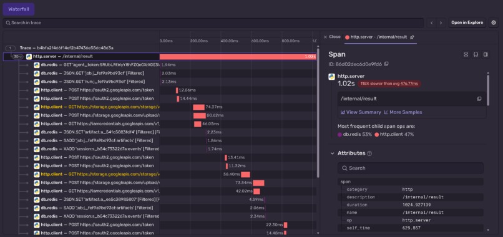Image resolution: width=503 pixels, height=237 pixels.
Task: Click Python icon on JSON.GET 'run:j_' row
Action: pos(37,82)
